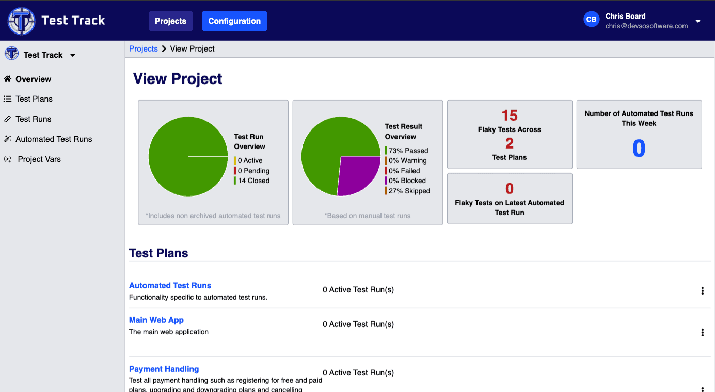This screenshot has height=392, width=715.
Task: Expand the Test Track project switcher dropdown
Action: point(72,55)
